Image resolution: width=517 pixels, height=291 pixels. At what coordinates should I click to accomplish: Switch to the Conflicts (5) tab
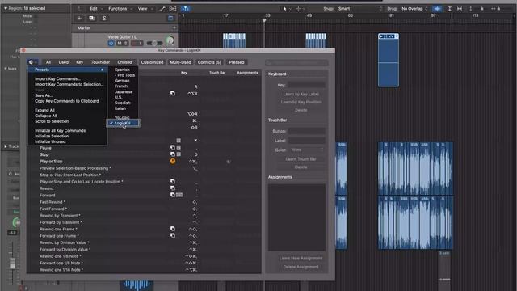pyautogui.click(x=209, y=62)
